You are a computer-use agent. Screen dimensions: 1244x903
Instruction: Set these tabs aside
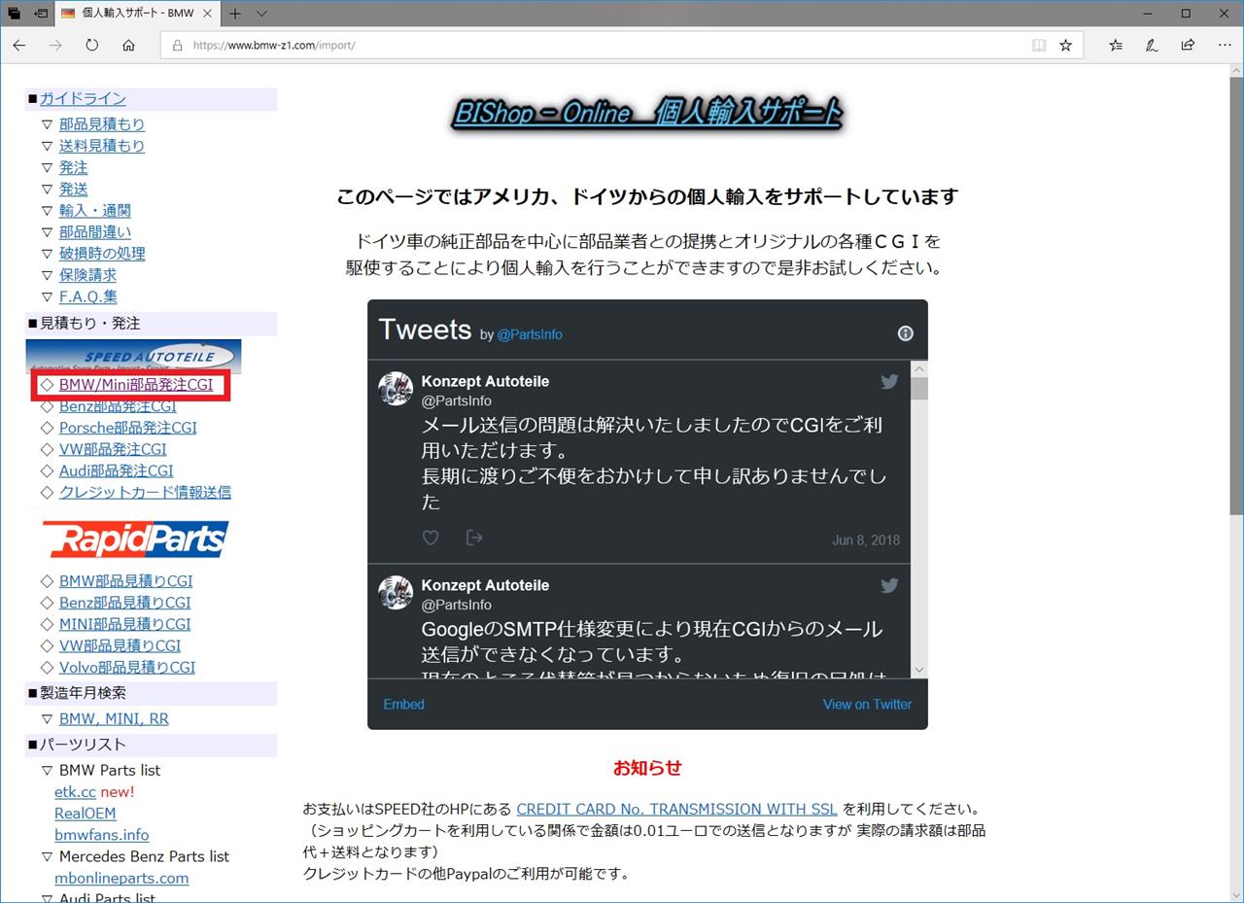(x=41, y=14)
